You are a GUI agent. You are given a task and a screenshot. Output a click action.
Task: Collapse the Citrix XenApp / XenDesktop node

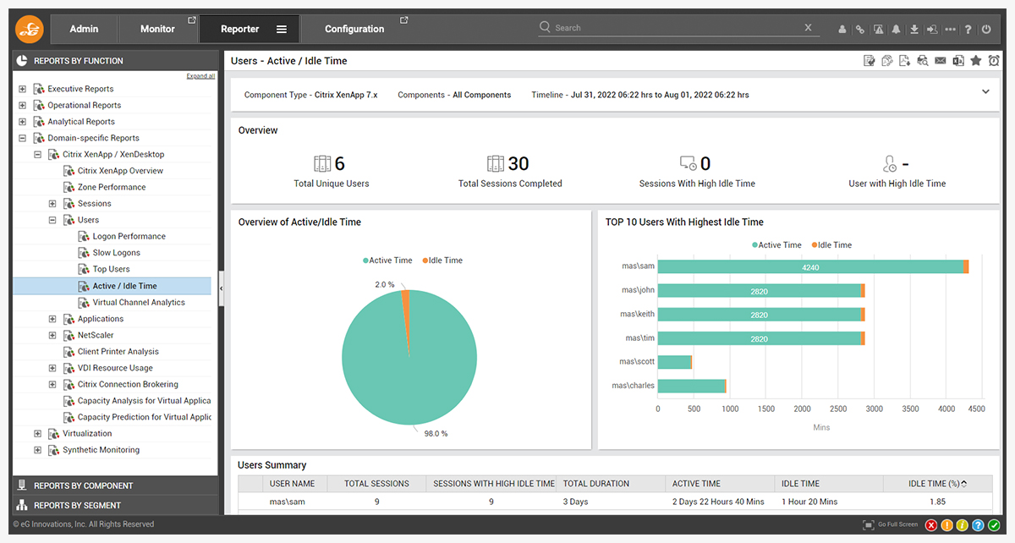(x=37, y=155)
